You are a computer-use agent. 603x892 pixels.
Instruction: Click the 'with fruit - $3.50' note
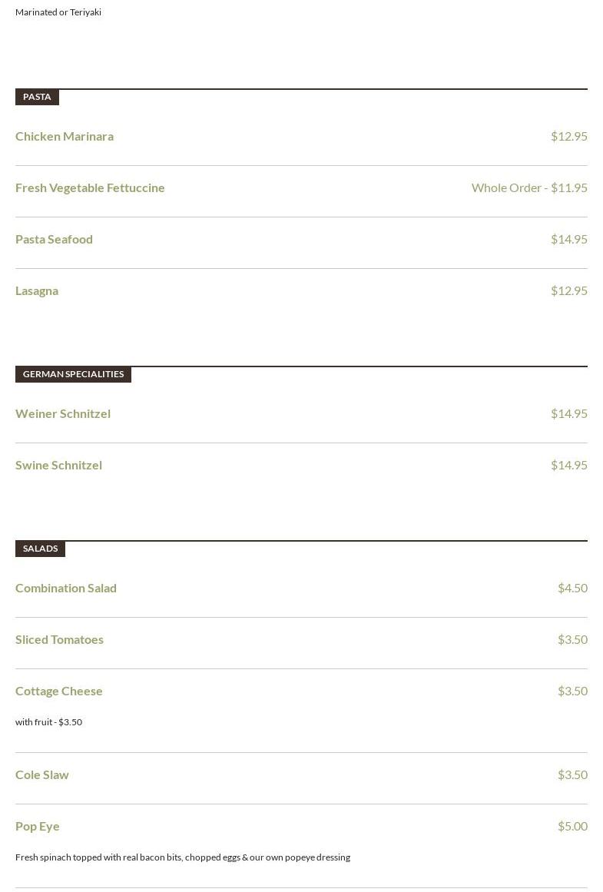click(x=49, y=722)
